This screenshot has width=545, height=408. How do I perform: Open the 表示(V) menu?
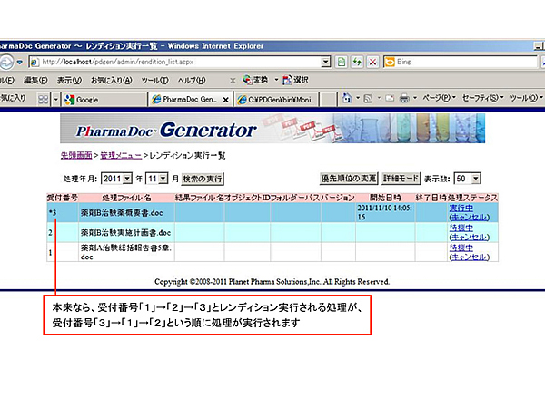69,81
